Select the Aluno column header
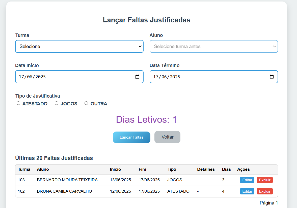297x208 pixels. click(43, 169)
